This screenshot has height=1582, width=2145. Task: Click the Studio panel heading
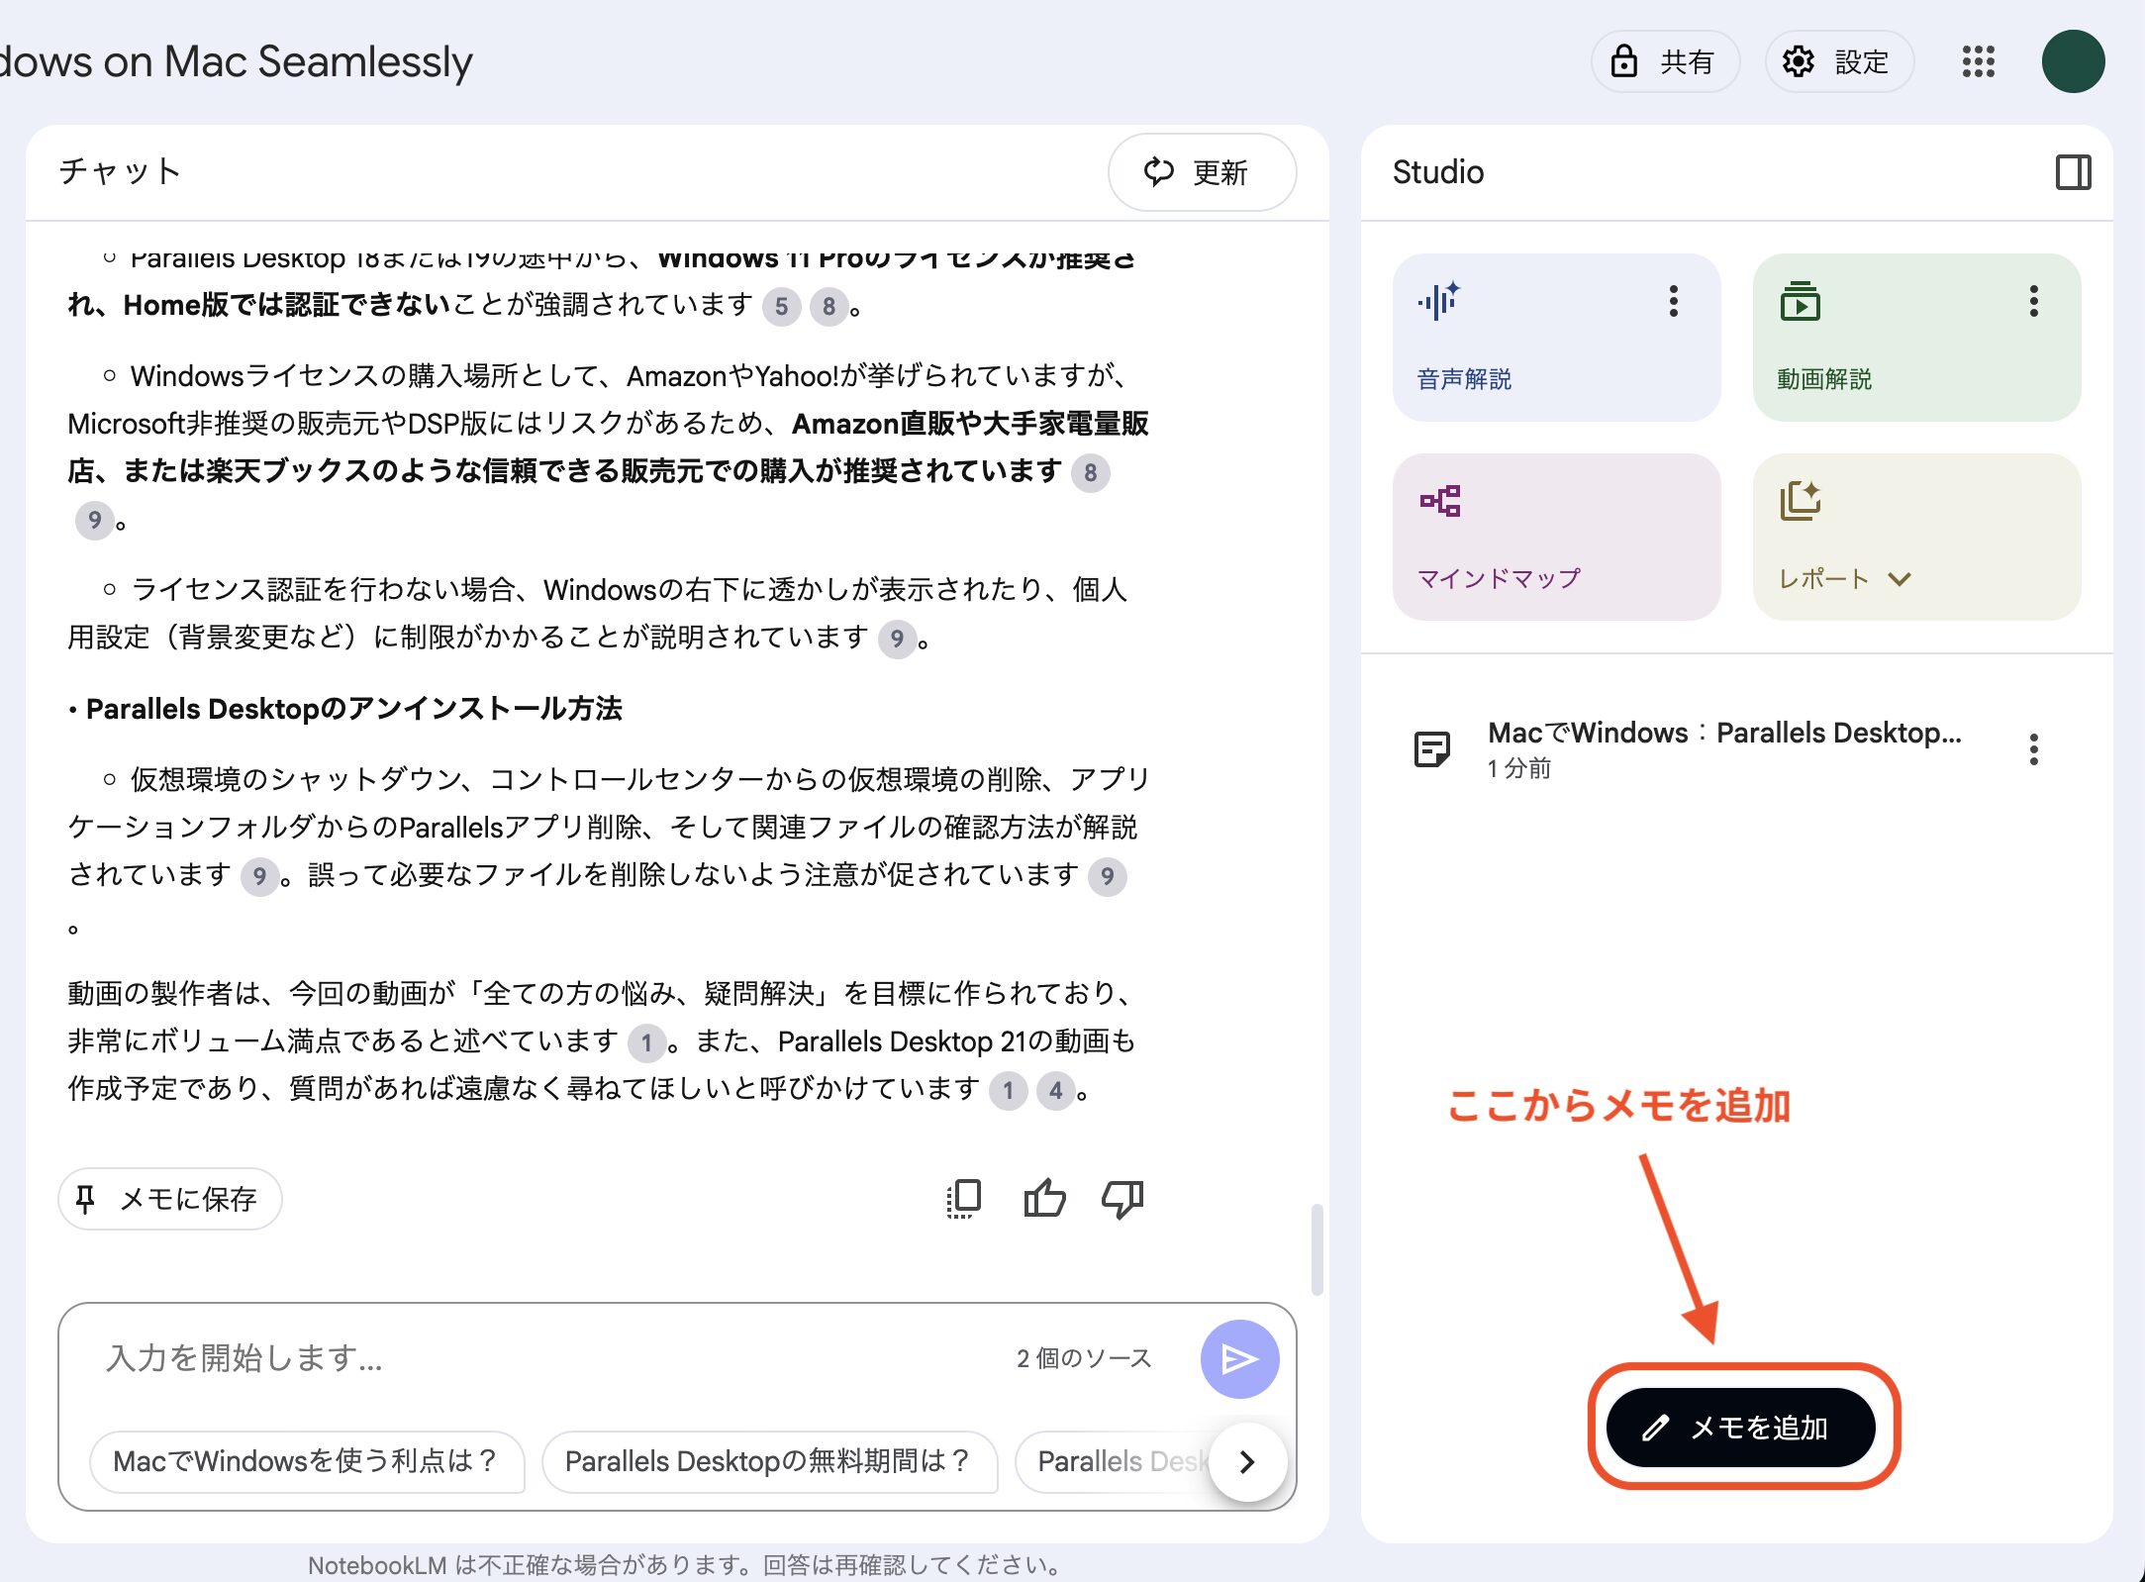coord(1437,172)
